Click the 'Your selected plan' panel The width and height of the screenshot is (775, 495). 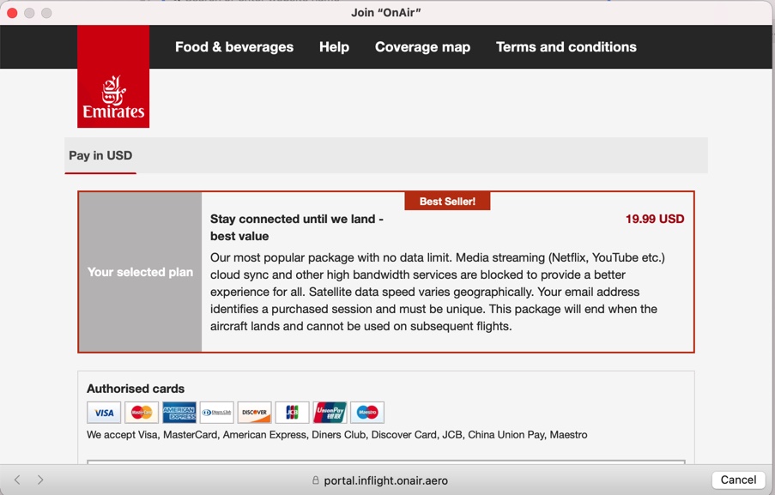[x=141, y=272]
